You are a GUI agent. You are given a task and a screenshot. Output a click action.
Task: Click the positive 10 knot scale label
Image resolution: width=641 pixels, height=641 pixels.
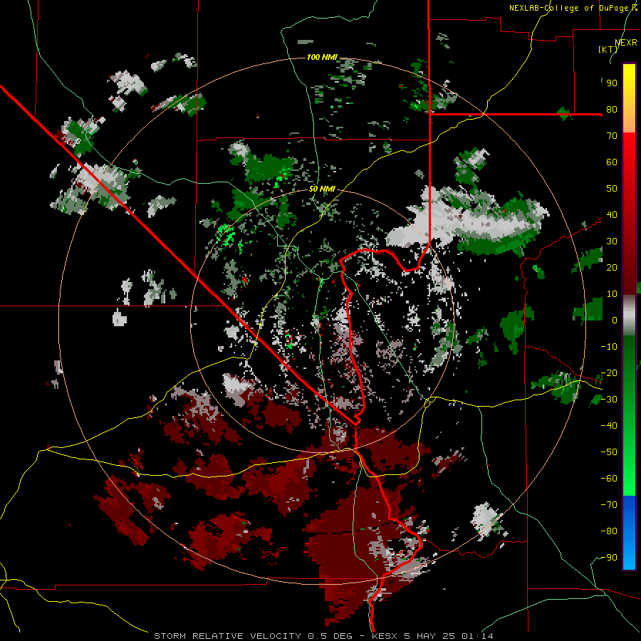coord(612,294)
